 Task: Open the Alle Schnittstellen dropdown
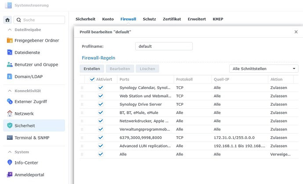pyautogui.click(x=263, y=69)
